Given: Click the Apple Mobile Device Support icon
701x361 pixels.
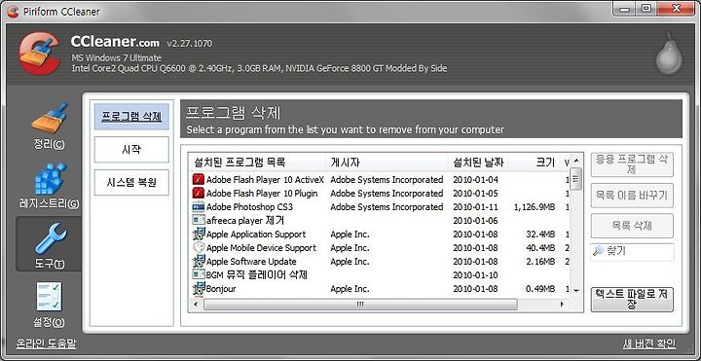Looking at the screenshot, I should click(x=198, y=248).
